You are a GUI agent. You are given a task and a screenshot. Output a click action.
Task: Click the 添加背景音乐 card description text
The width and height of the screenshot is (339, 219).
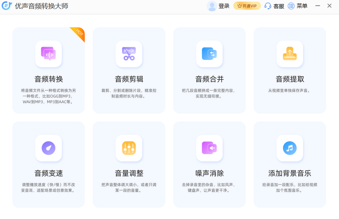[x=290, y=187]
